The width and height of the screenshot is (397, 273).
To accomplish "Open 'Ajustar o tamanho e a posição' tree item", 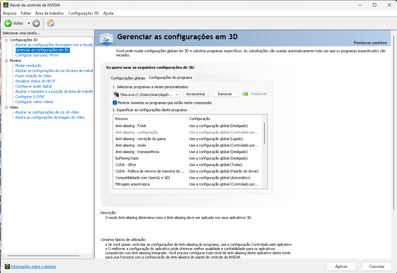I will pos(54,91).
